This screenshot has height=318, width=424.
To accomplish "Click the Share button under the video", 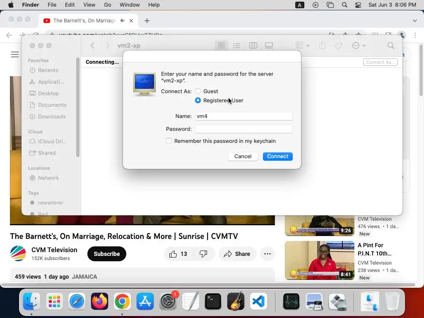I will pos(237,254).
